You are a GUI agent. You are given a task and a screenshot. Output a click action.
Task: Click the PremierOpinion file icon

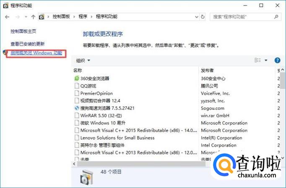[x=77, y=93]
